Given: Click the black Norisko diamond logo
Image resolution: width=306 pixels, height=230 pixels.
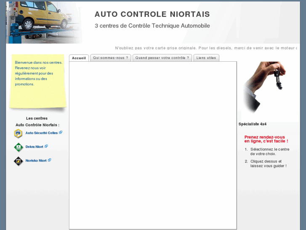Looking at the screenshot, I should 19,161.
